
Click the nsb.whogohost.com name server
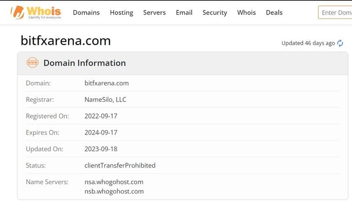pyautogui.click(x=114, y=191)
